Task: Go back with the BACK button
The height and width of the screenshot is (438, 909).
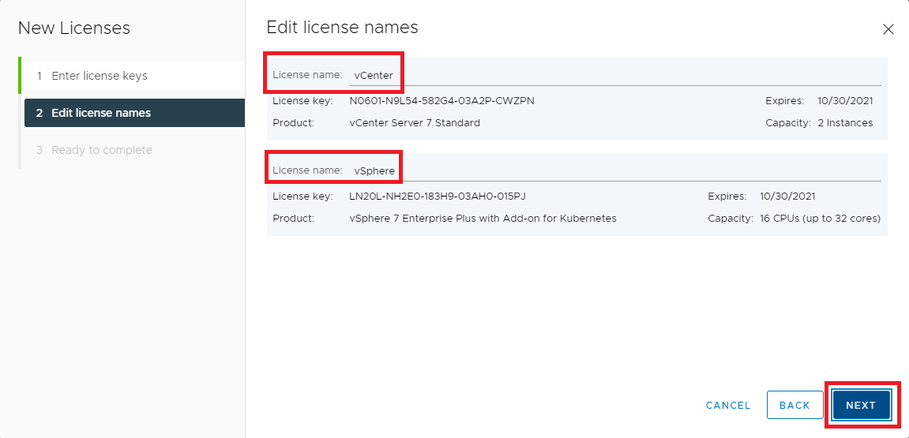Action: (x=794, y=405)
